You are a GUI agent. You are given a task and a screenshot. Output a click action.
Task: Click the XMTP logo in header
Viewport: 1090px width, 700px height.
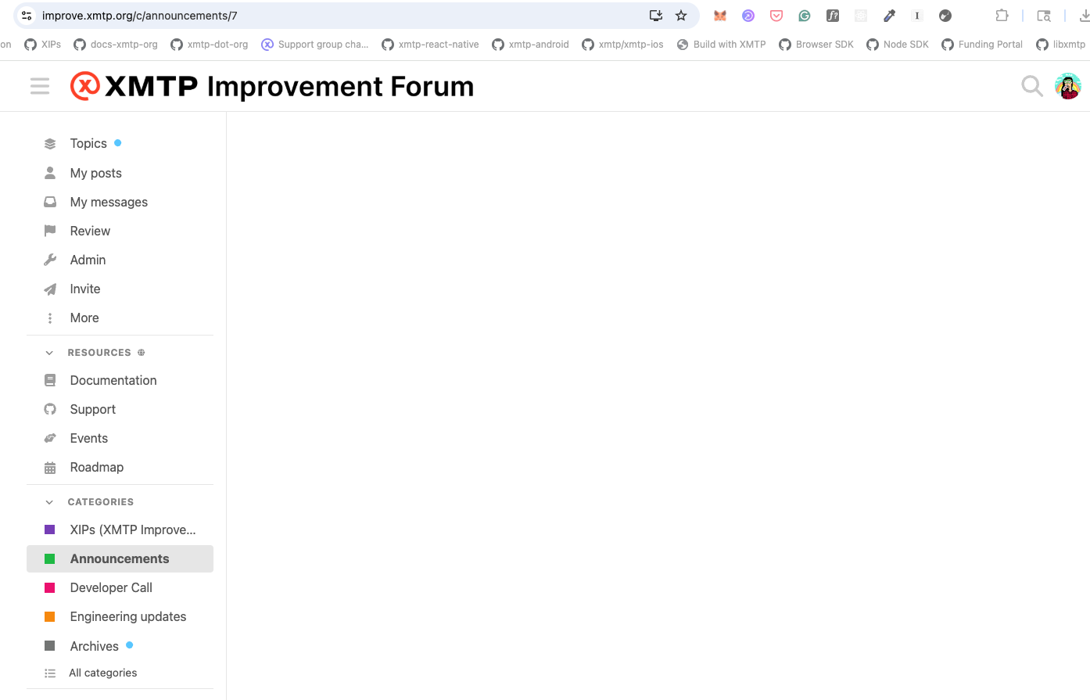click(85, 86)
